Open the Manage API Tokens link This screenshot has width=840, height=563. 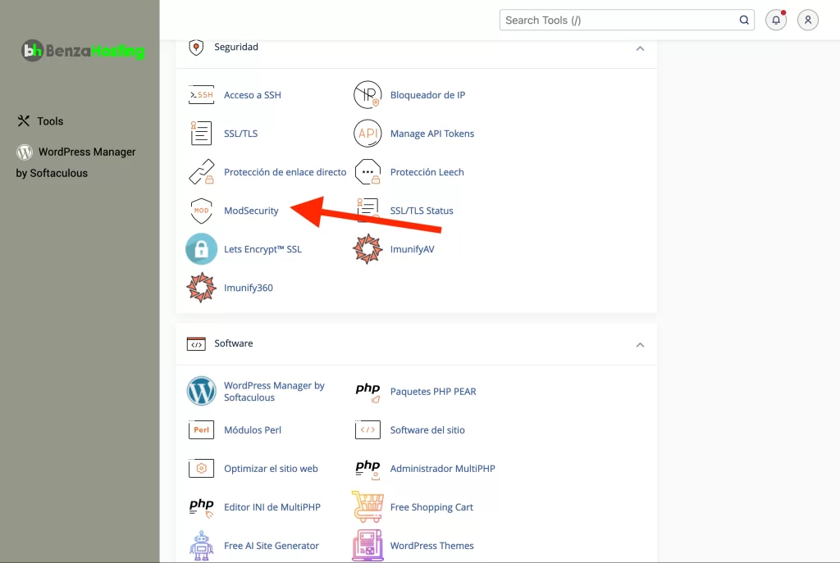tap(431, 134)
